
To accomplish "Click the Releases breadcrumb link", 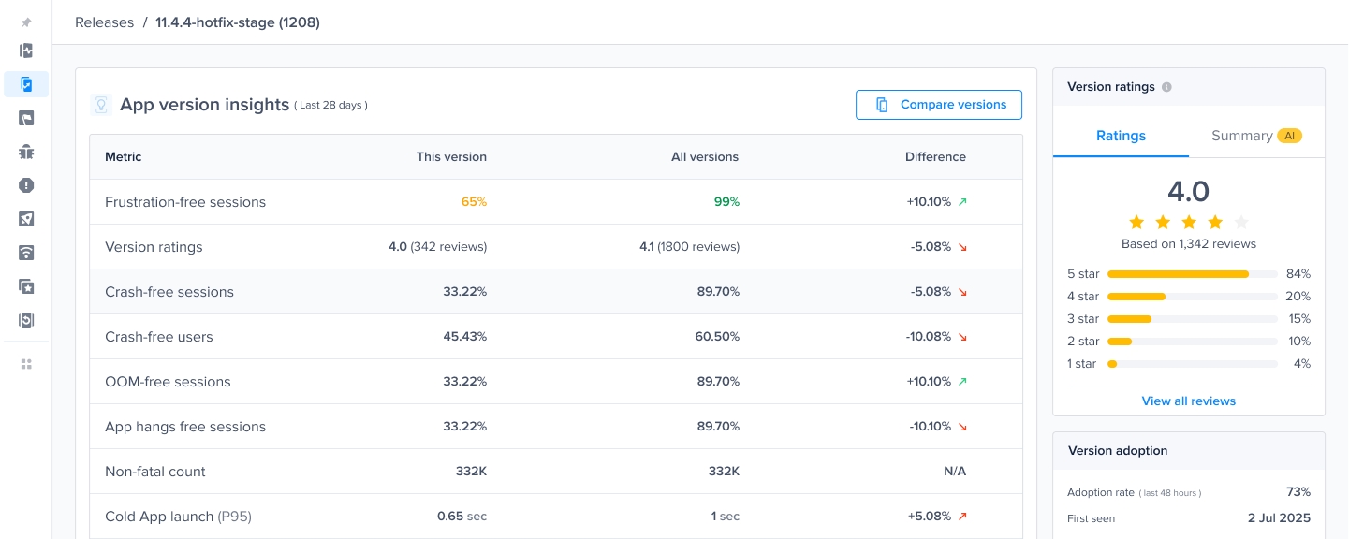I will (x=104, y=22).
